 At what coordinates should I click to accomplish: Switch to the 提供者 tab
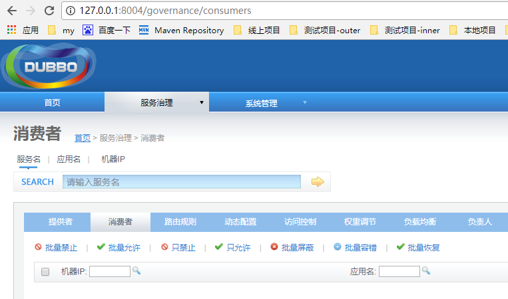coord(61,222)
